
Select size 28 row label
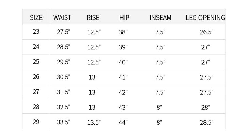[x=36, y=107]
